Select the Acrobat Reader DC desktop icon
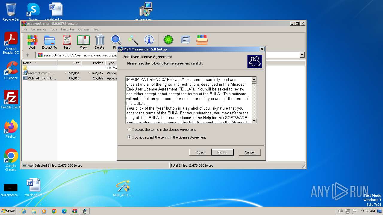 (x=11, y=43)
